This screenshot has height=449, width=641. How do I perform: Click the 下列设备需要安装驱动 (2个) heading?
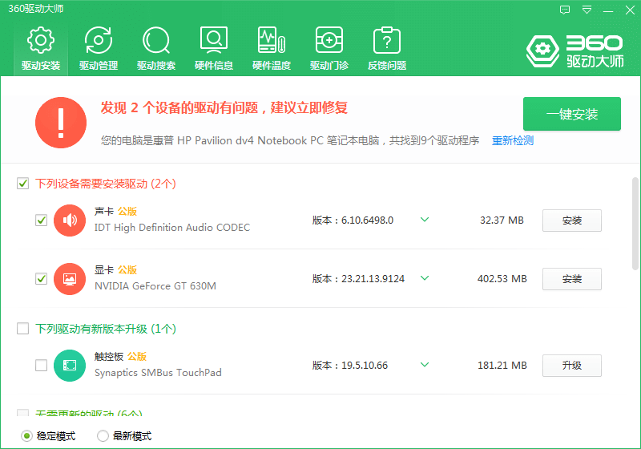click(106, 184)
